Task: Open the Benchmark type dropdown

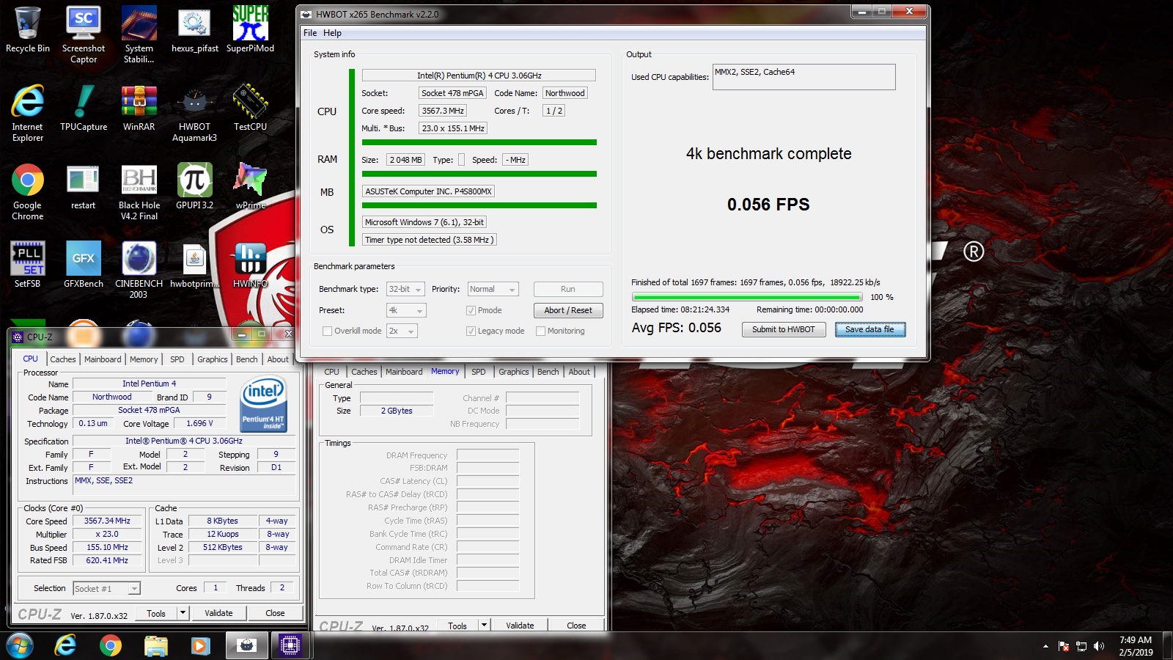Action: pyautogui.click(x=406, y=289)
